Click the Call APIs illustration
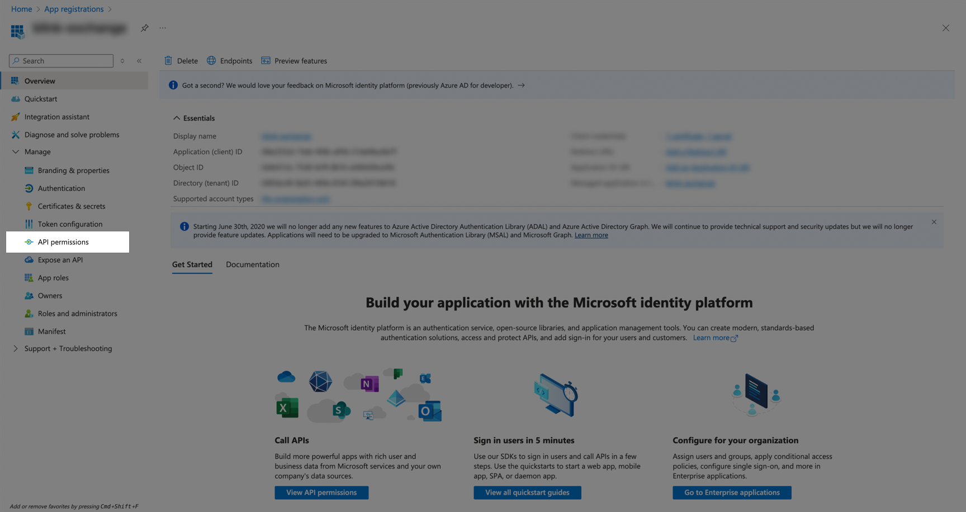 click(358, 396)
